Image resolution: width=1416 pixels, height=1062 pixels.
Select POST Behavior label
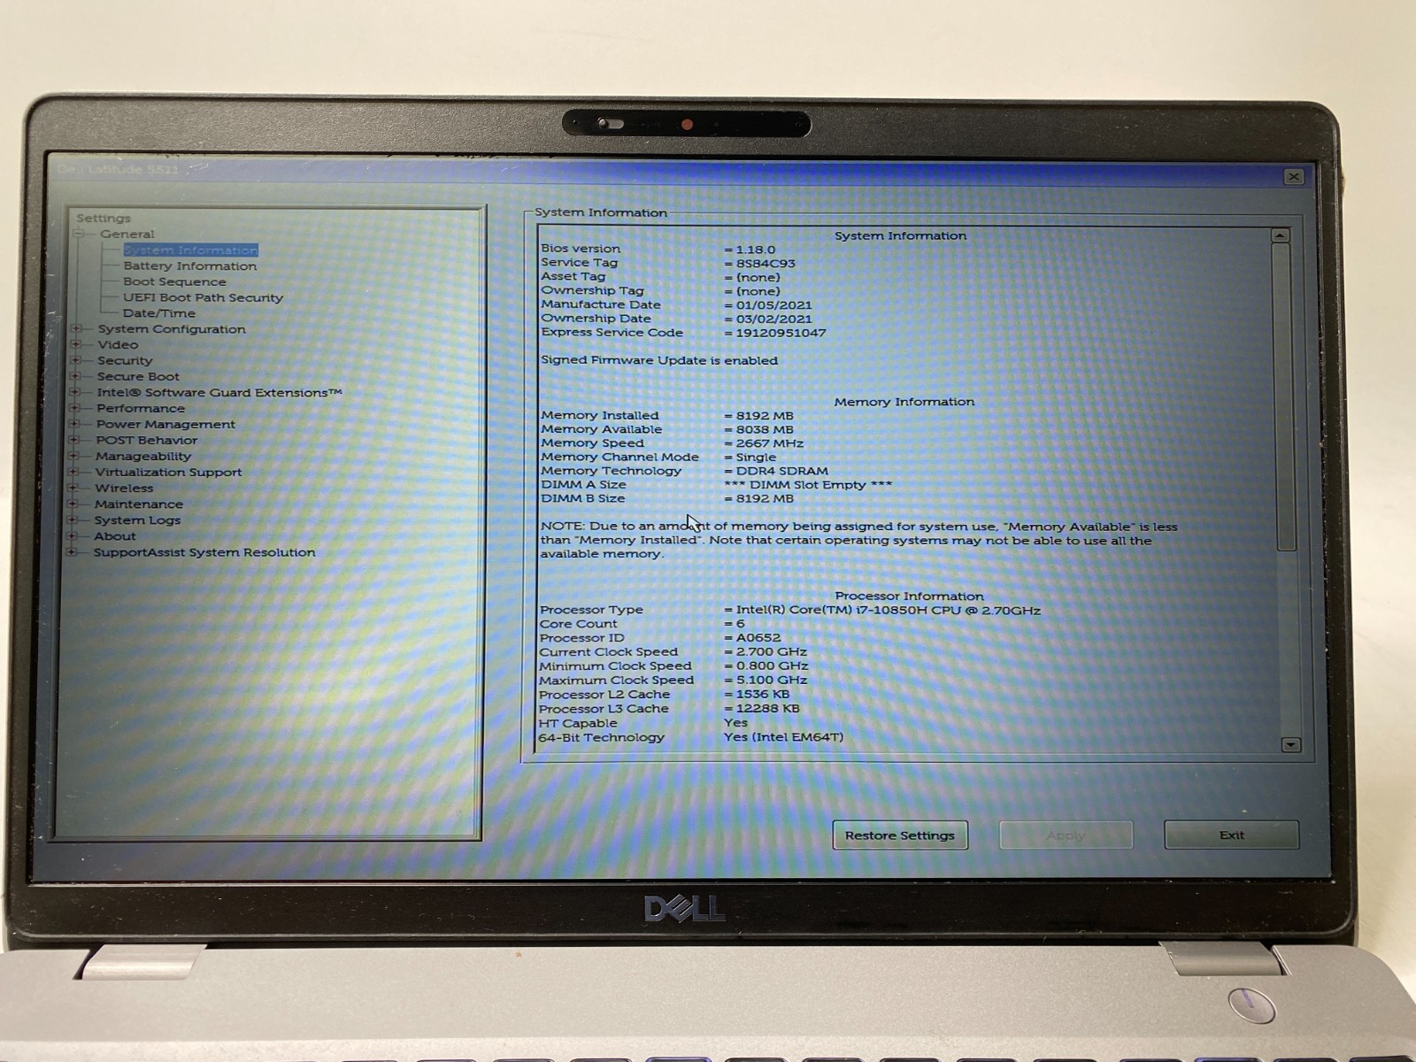coord(147,440)
